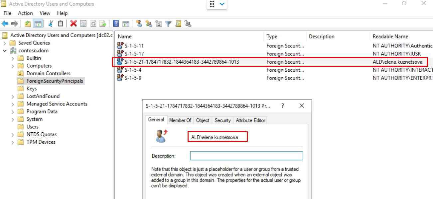Click the blue Help question mark icon

(116, 24)
